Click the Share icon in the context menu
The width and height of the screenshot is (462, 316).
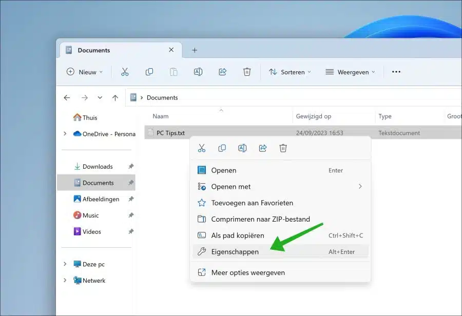(x=262, y=148)
